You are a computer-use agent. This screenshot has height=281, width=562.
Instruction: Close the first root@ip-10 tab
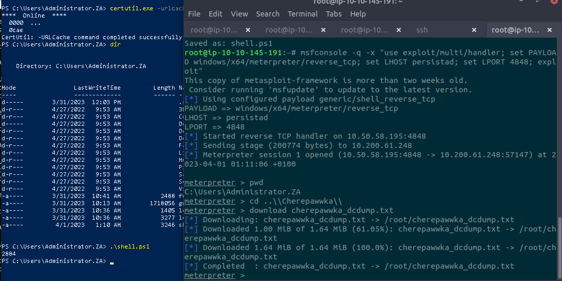click(x=248, y=30)
